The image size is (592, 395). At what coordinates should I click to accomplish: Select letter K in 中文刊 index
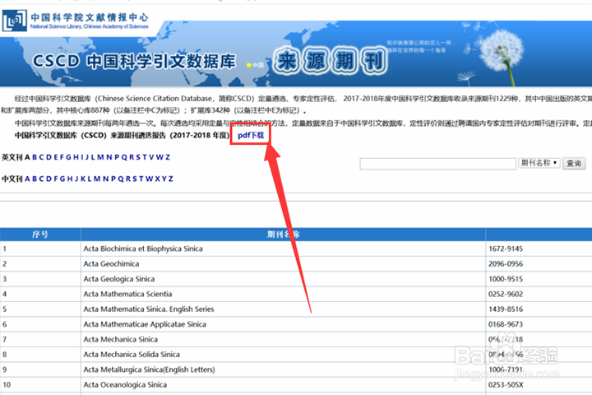83,179
